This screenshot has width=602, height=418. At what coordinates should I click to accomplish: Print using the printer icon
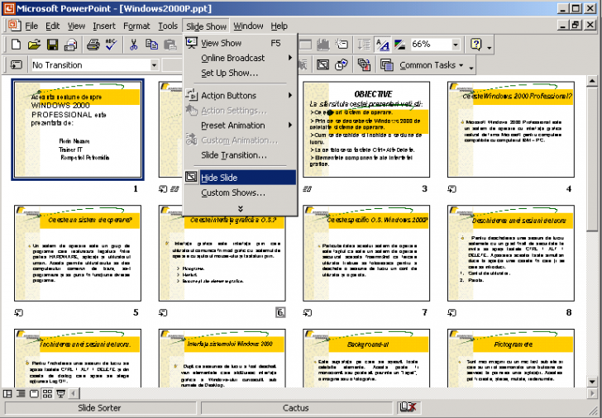click(x=93, y=45)
